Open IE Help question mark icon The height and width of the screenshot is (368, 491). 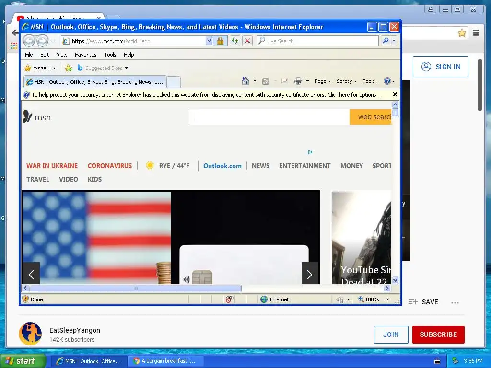pyautogui.click(x=387, y=81)
